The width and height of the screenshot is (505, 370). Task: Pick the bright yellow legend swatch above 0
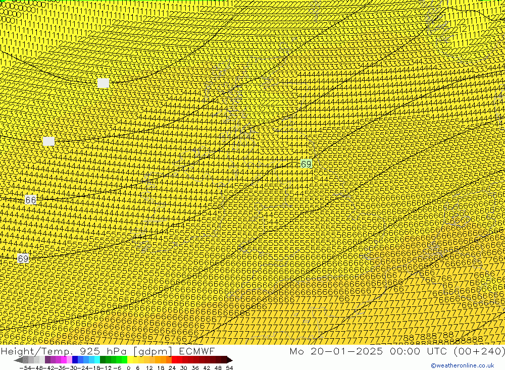click(x=130, y=360)
